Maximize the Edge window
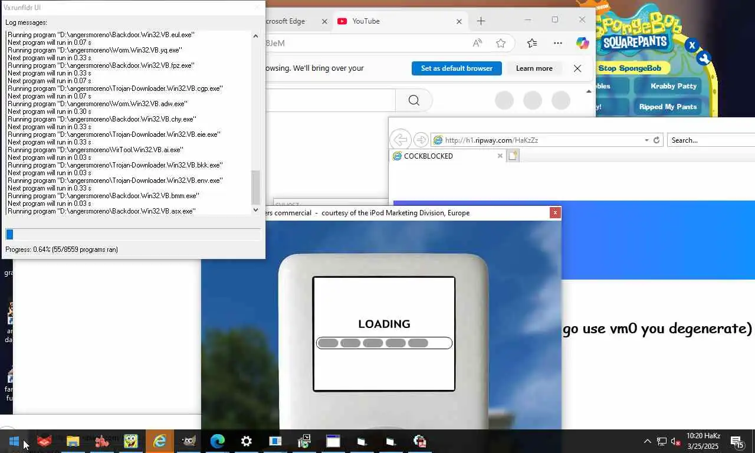 coord(555,19)
